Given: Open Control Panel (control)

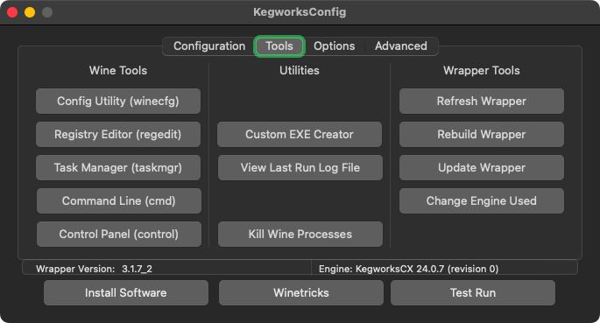Looking at the screenshot, I should 119,235.
